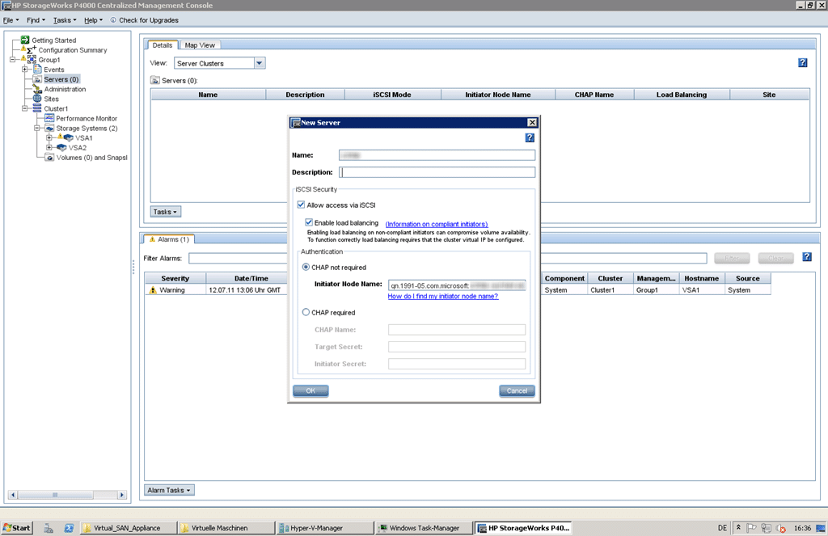Close the New Server dialog

[532, 123]
